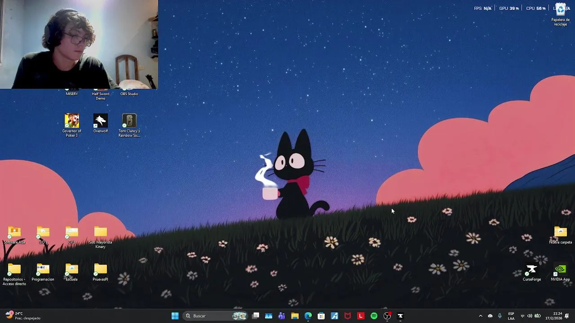Screen dimensions: 575x323
Task: Select the OBS Studio desktop shortcut label
Action: 129,94
